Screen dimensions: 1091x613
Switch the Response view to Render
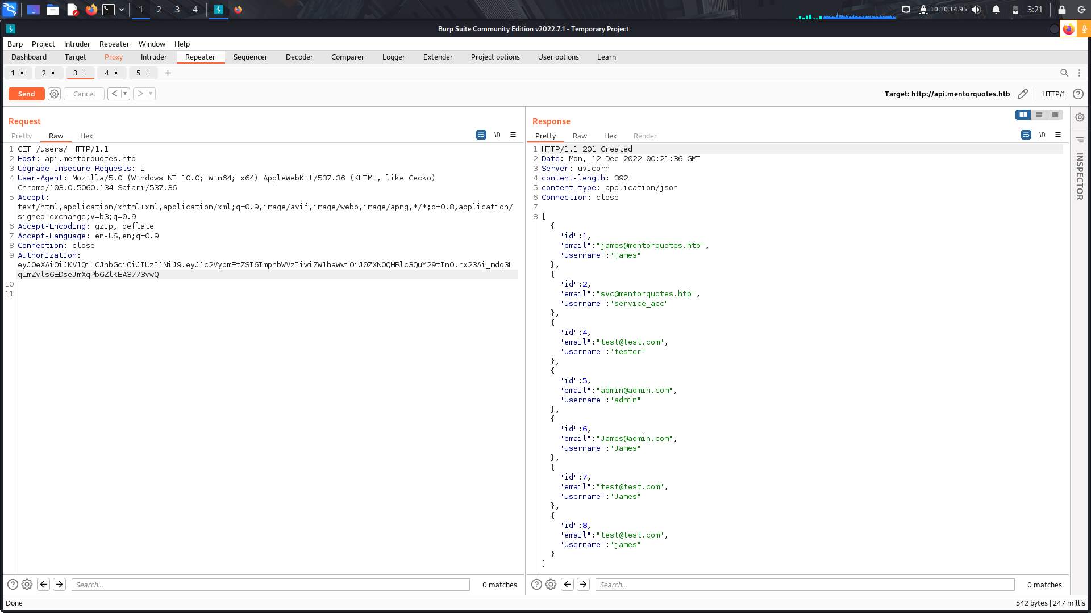point(645,136)
